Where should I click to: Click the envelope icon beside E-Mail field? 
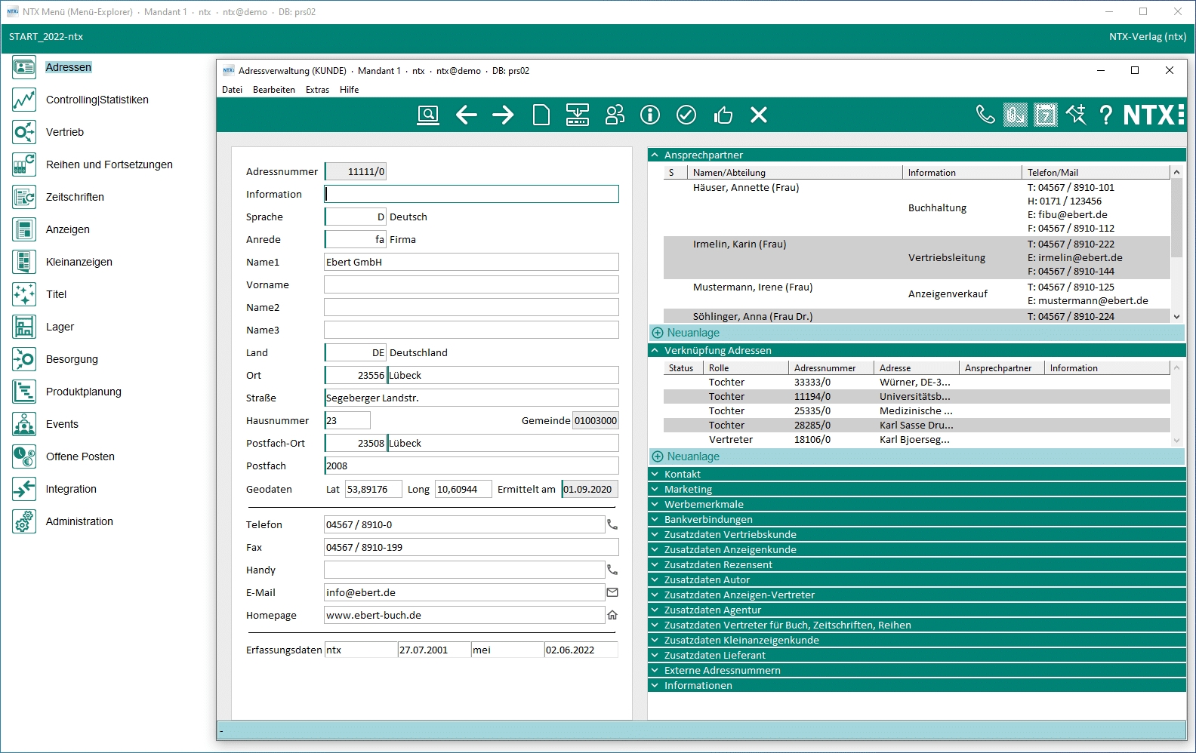612,592
